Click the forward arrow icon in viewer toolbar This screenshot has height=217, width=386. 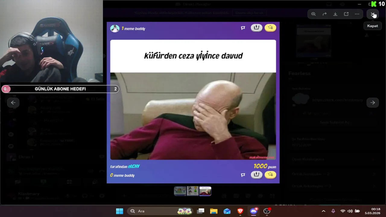click(324, 14)
